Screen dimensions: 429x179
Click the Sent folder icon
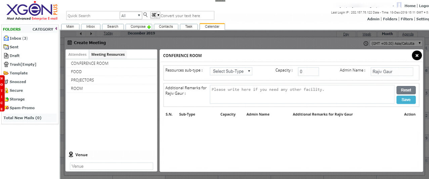(x=6, y=47)
